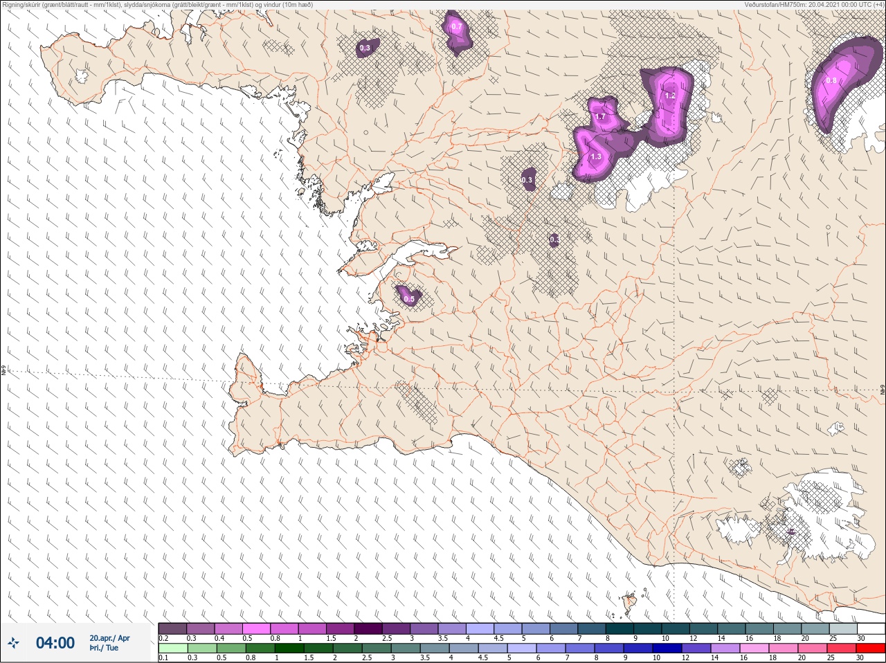
Task: Click the 0.5 snowfall value on map
Action: click(x=409, y=300)
